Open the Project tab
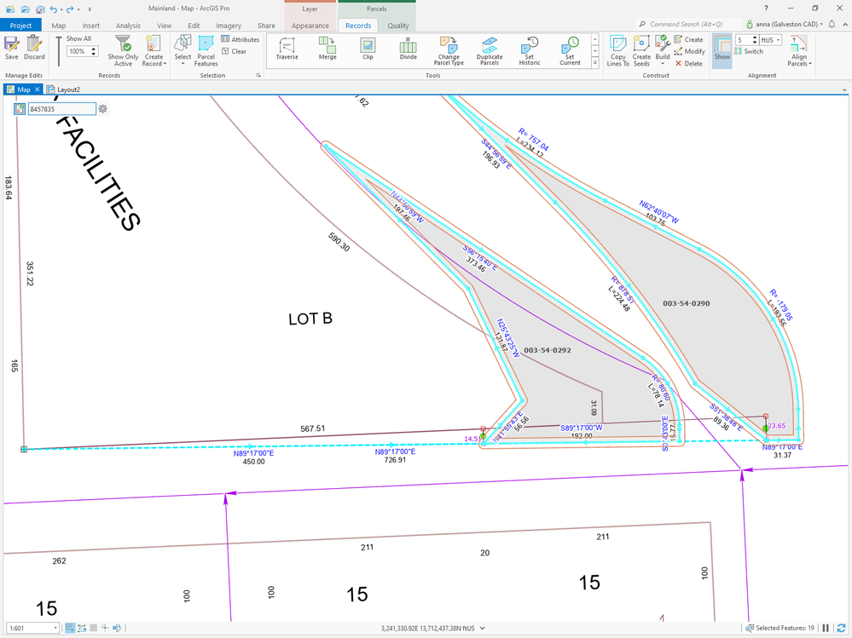852x638 pixels. pyautogui.click(x=20, y=26)
